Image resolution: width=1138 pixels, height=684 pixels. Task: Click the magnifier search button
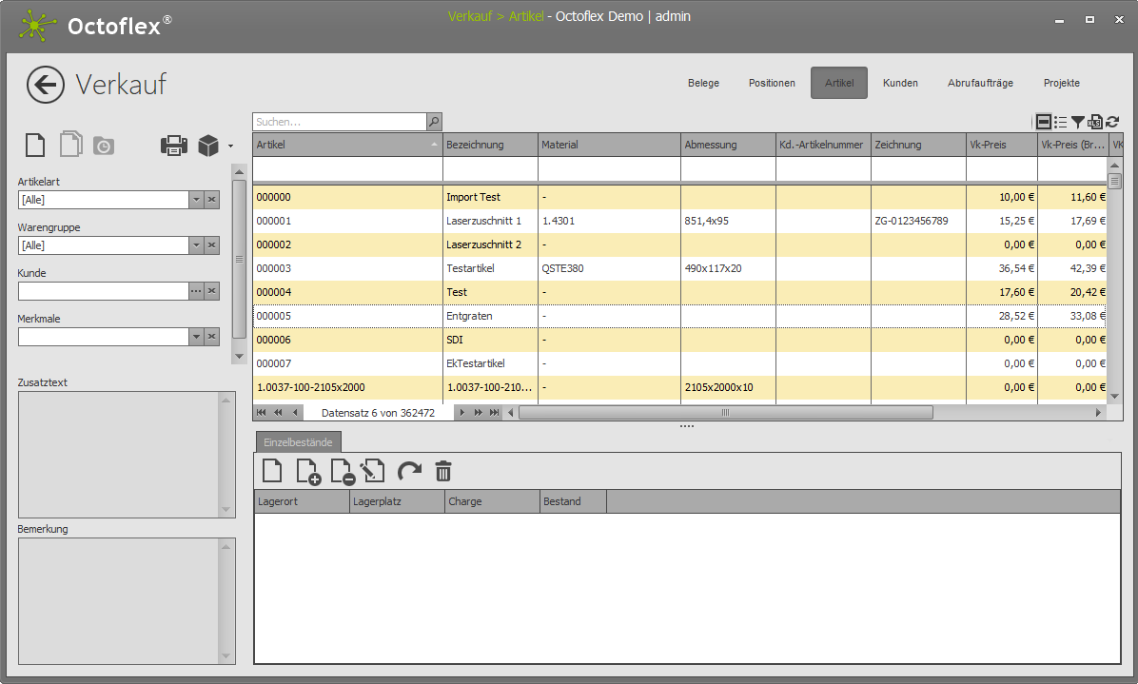pos(434,122)
